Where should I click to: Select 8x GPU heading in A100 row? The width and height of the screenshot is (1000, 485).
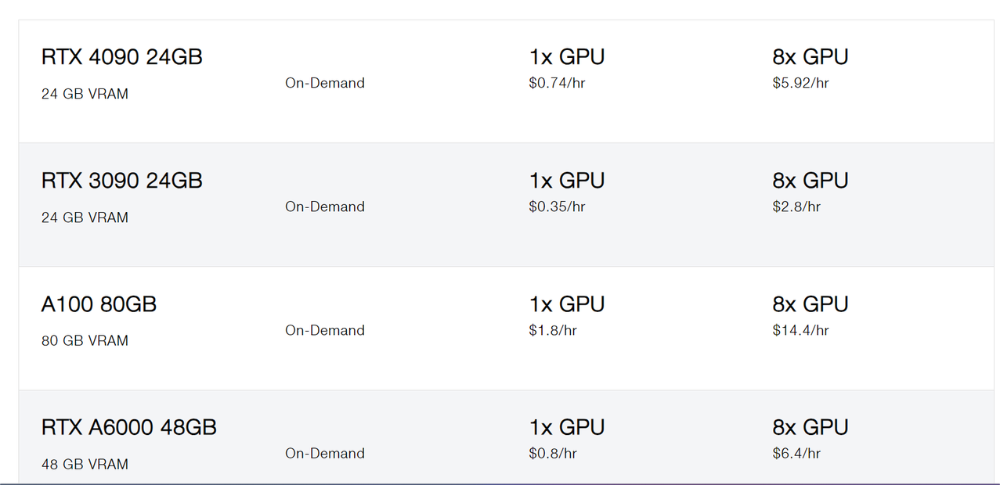point(810,304)
